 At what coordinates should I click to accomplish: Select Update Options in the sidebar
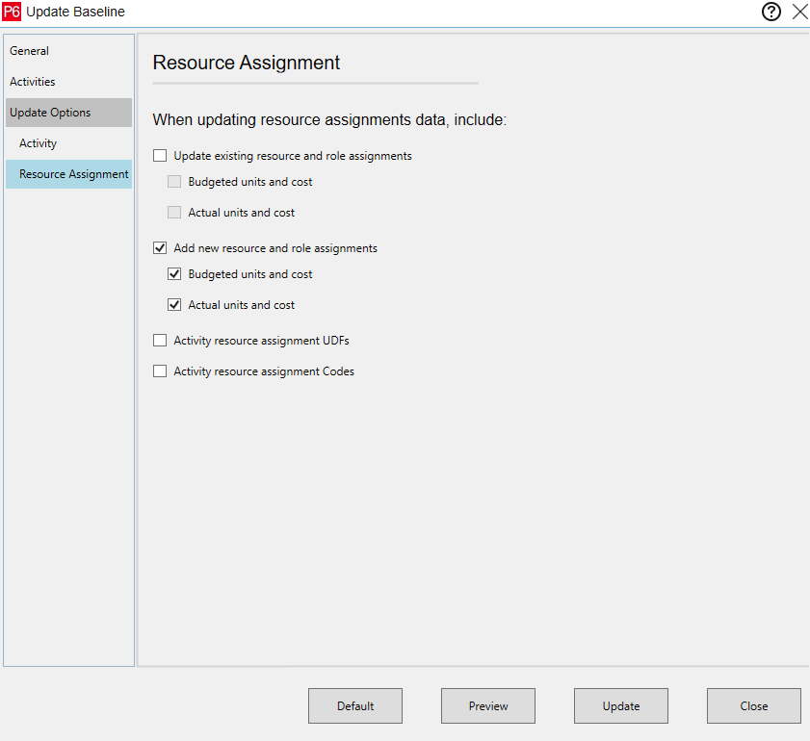pos(51,112)
